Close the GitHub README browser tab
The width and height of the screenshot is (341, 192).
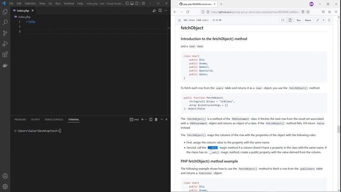click(214, 4)
